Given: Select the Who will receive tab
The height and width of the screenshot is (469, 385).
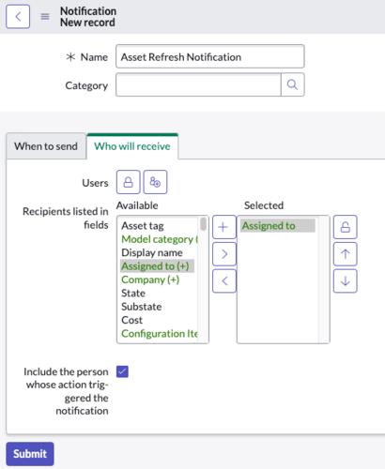Looking at the screenshot, I should [132, 146].
